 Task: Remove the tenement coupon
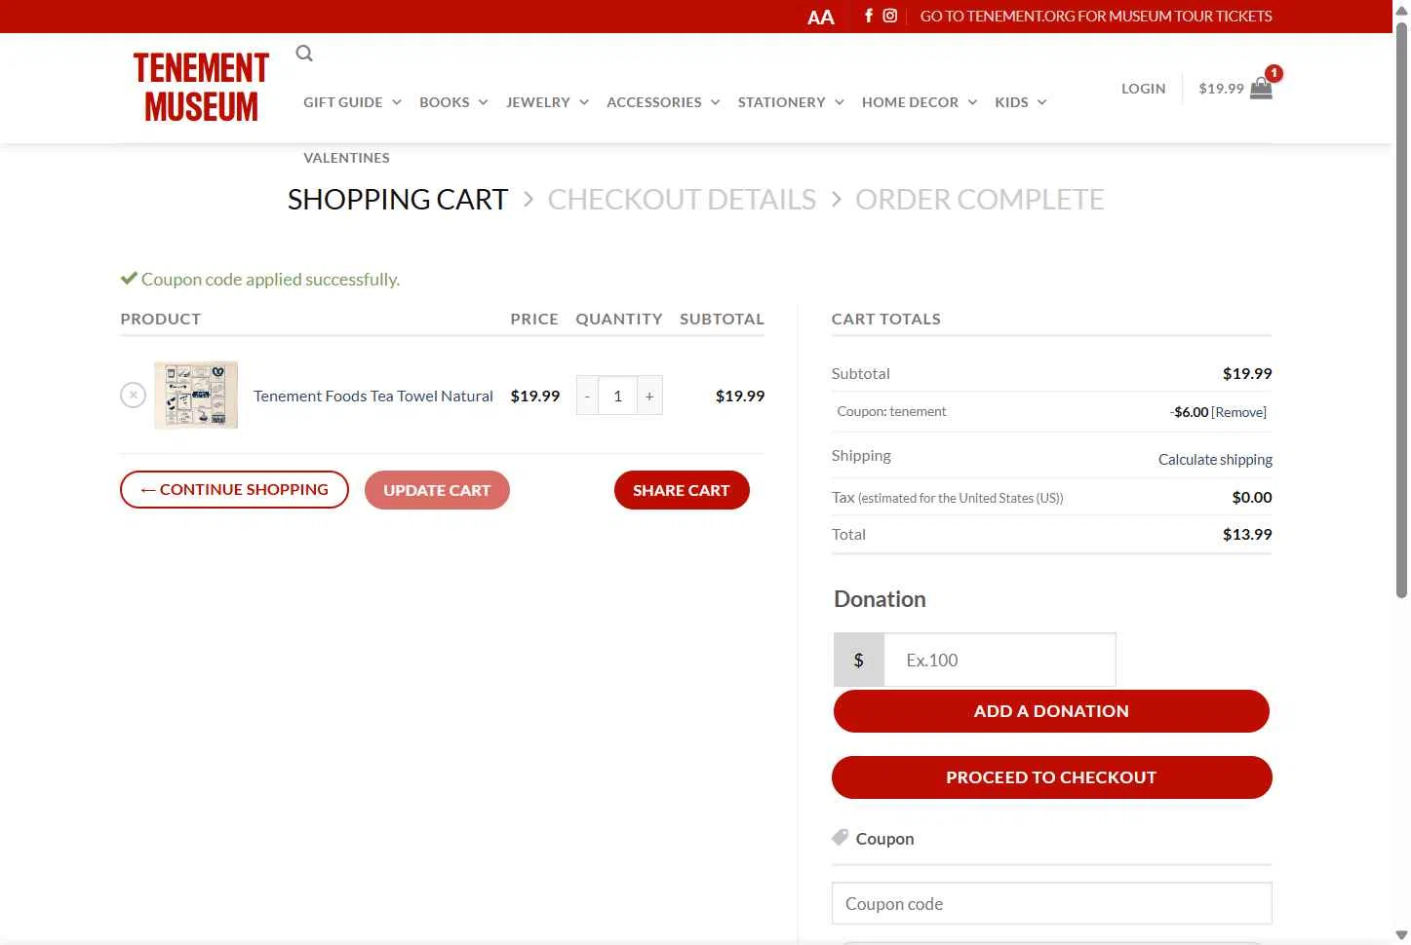tap(1239, 412)
